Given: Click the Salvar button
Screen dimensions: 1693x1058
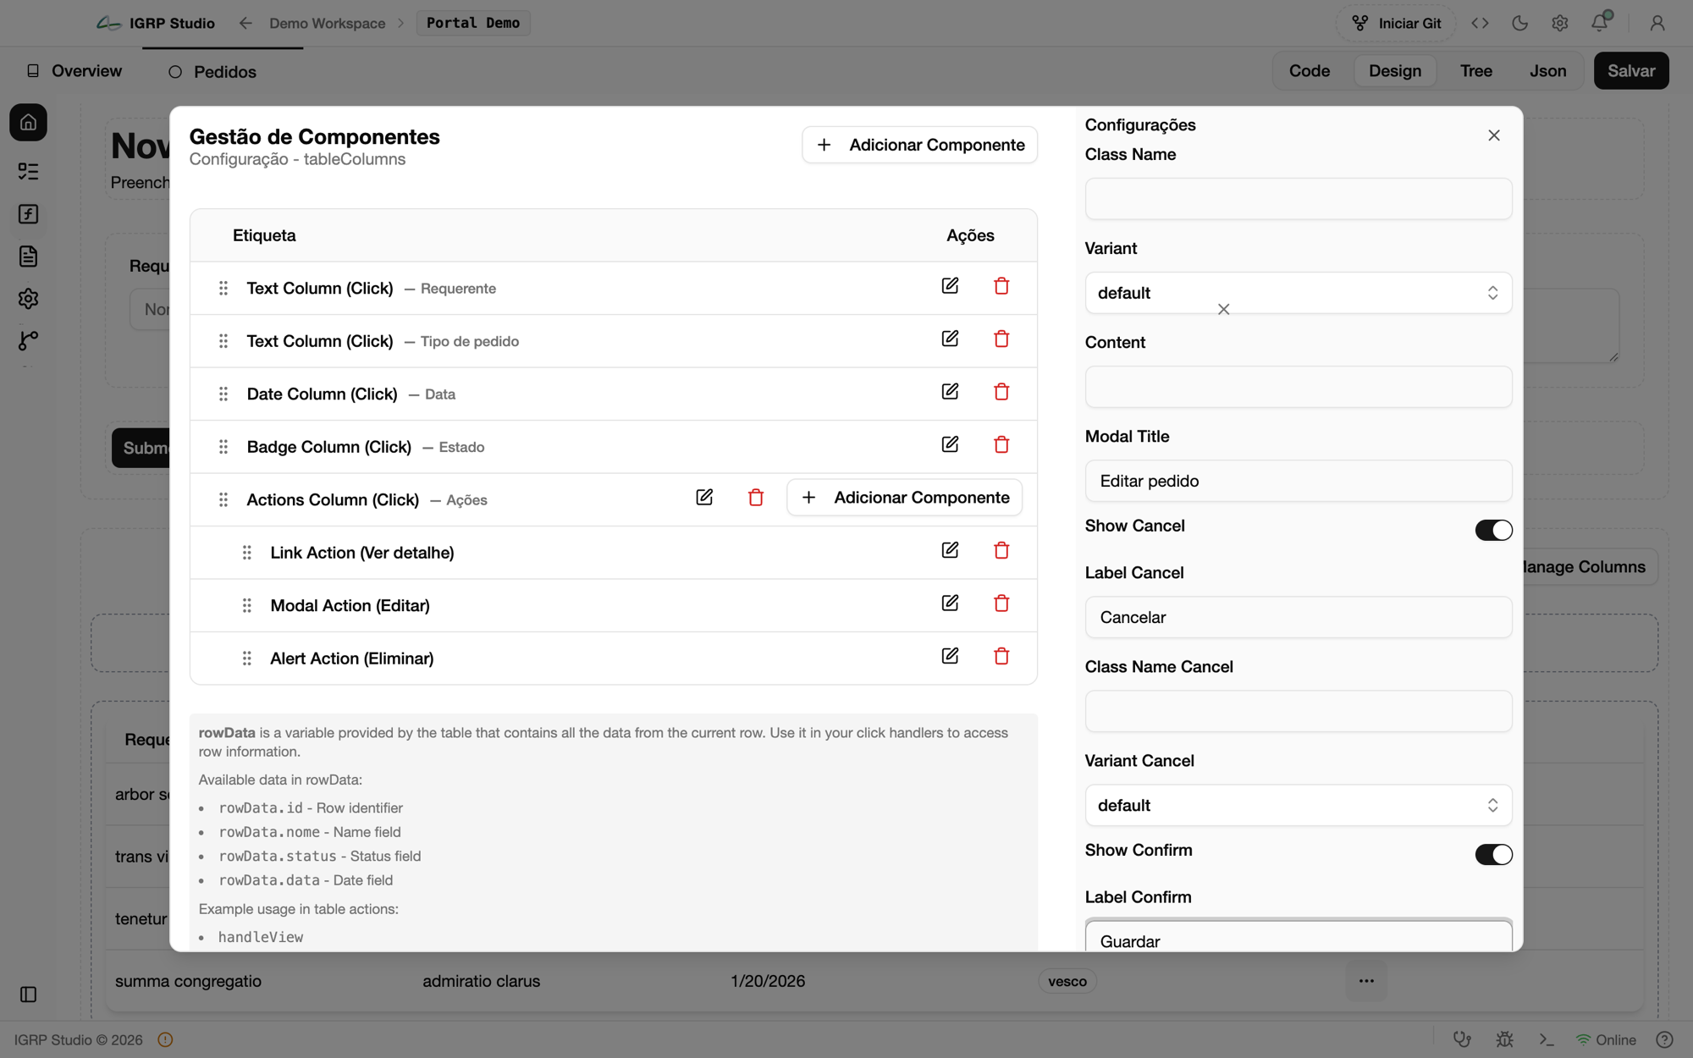Looking at the screenshot, I should coord(1630,71).
